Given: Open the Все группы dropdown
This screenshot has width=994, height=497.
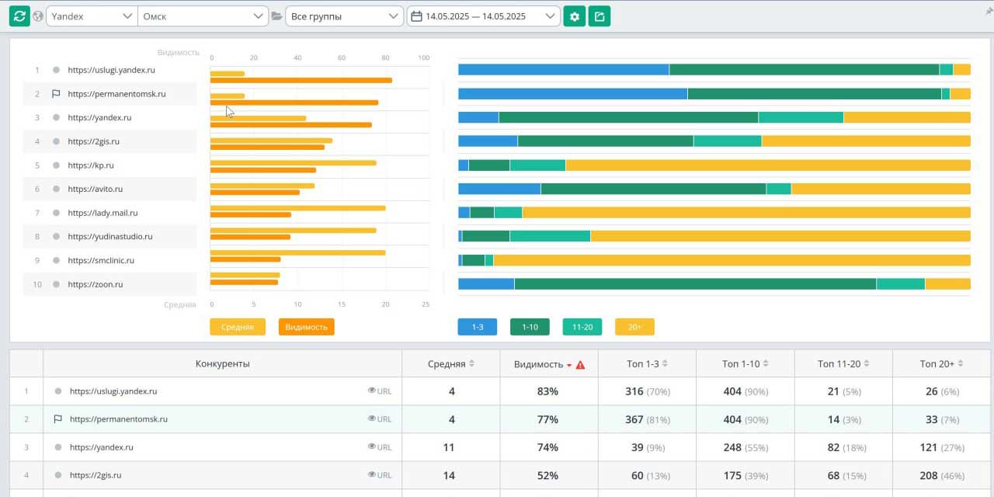Looking at the screenshot, I should [x=343, y=16].
